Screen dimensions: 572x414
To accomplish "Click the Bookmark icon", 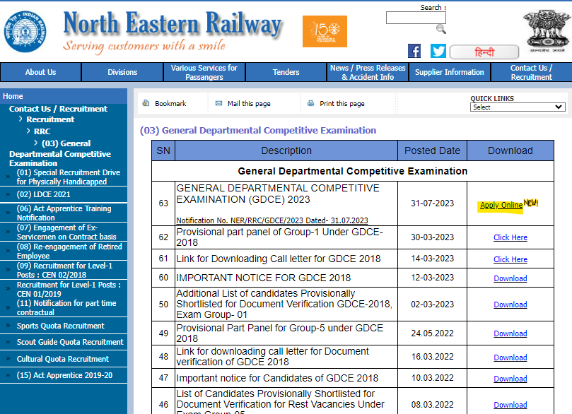I will (146, 103).
